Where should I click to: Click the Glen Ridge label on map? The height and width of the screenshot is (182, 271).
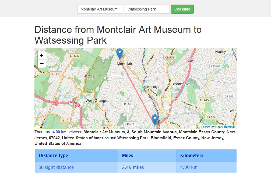(x=152, y=87)
